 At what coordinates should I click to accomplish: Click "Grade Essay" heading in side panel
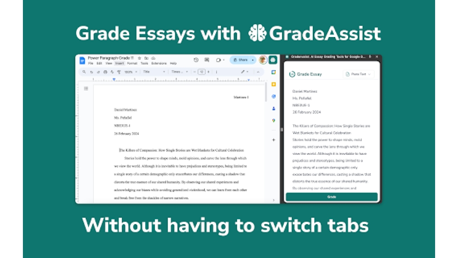(309, 74)
